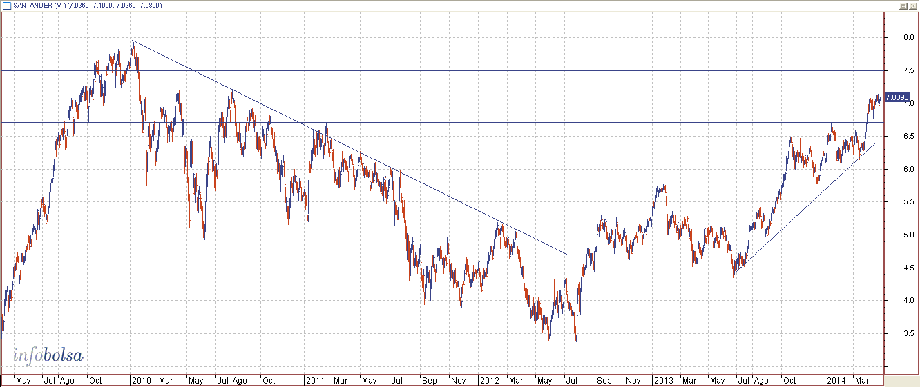
Task: Select the horizontal level line near 6.7
Action: click(x=442, y=122)
